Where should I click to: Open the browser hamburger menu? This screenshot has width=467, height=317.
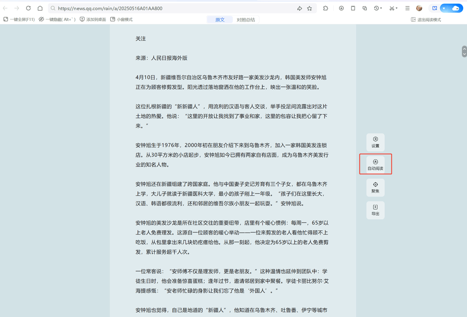(407, 8)
